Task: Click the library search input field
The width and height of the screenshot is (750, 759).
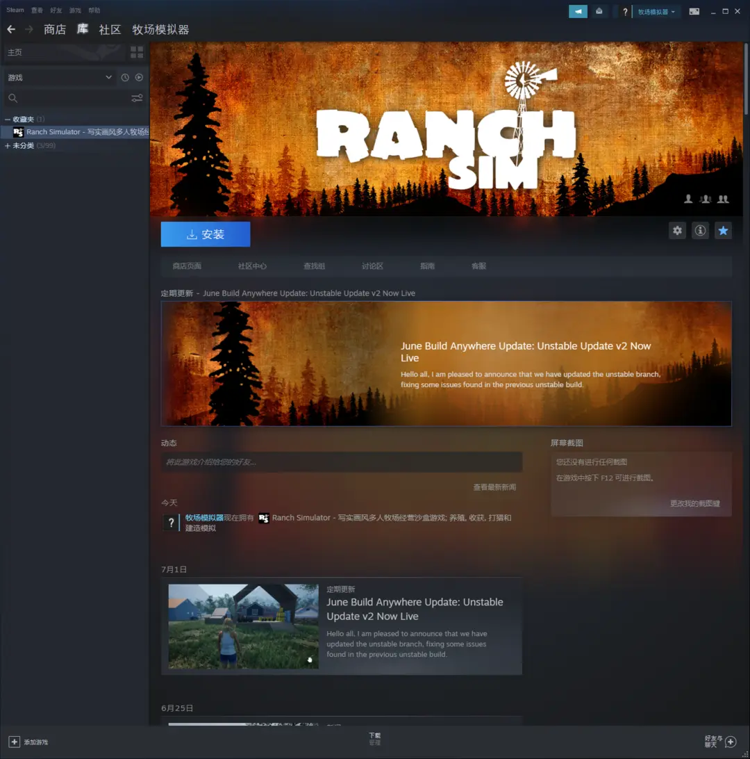Action: tap(75, 98)
